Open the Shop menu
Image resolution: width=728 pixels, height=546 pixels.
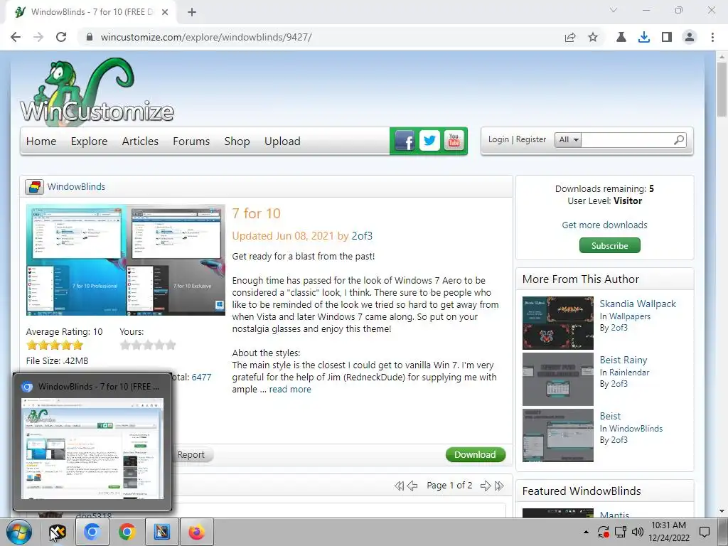(237, 141)
